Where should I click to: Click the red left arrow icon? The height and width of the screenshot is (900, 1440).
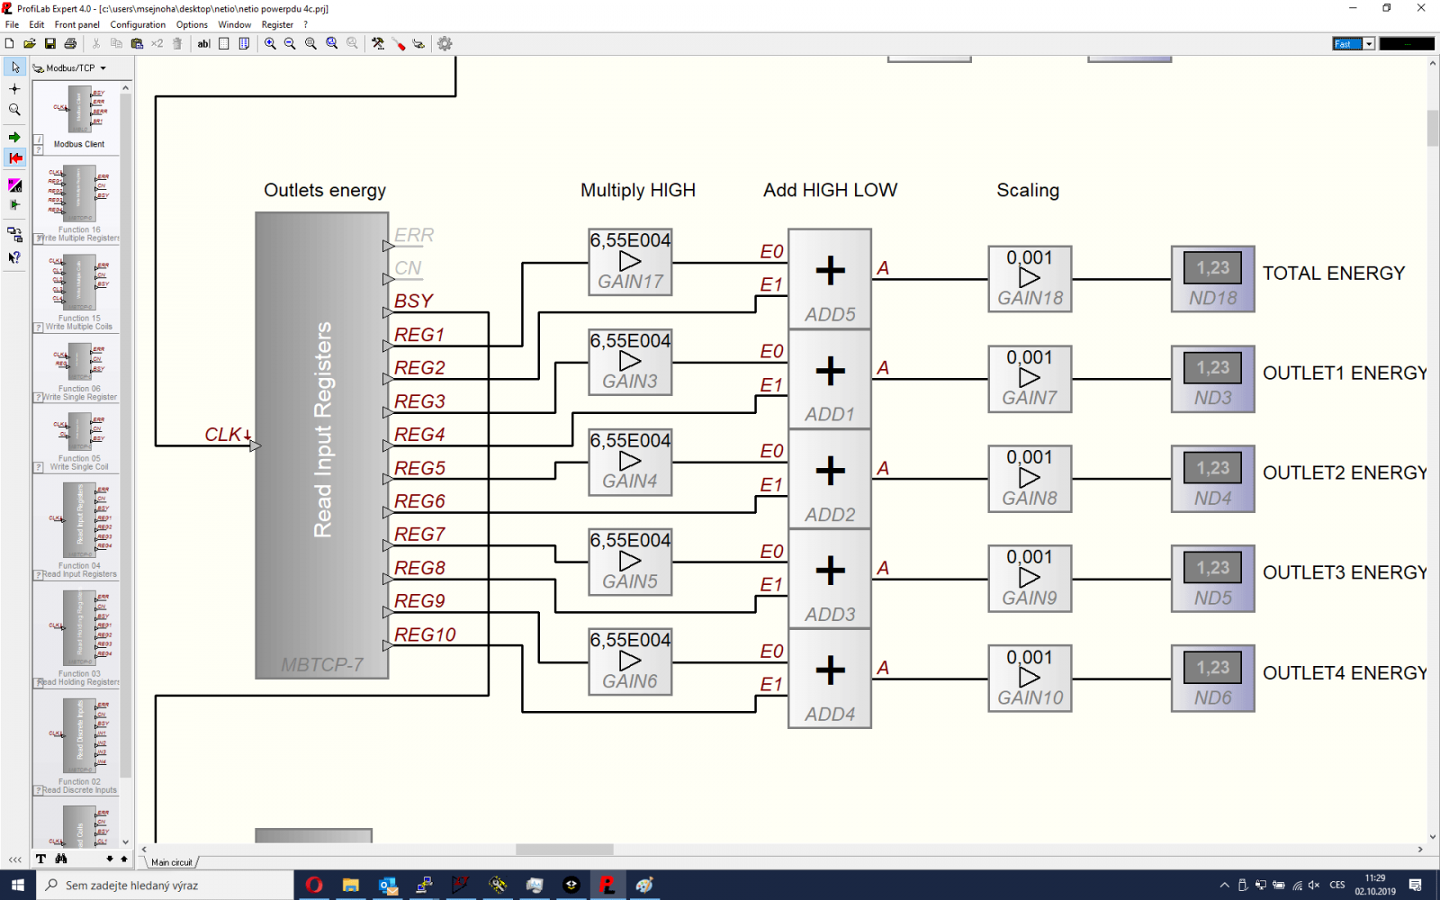(14, 158)
